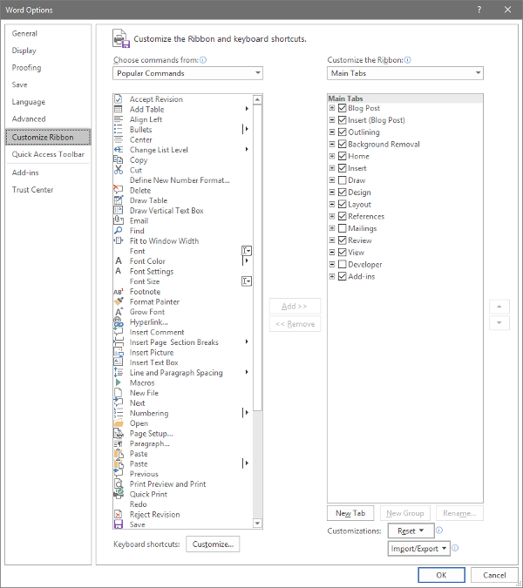Select the Accept Revision icon
Screen dimensions: 523x588
point(119,99)
